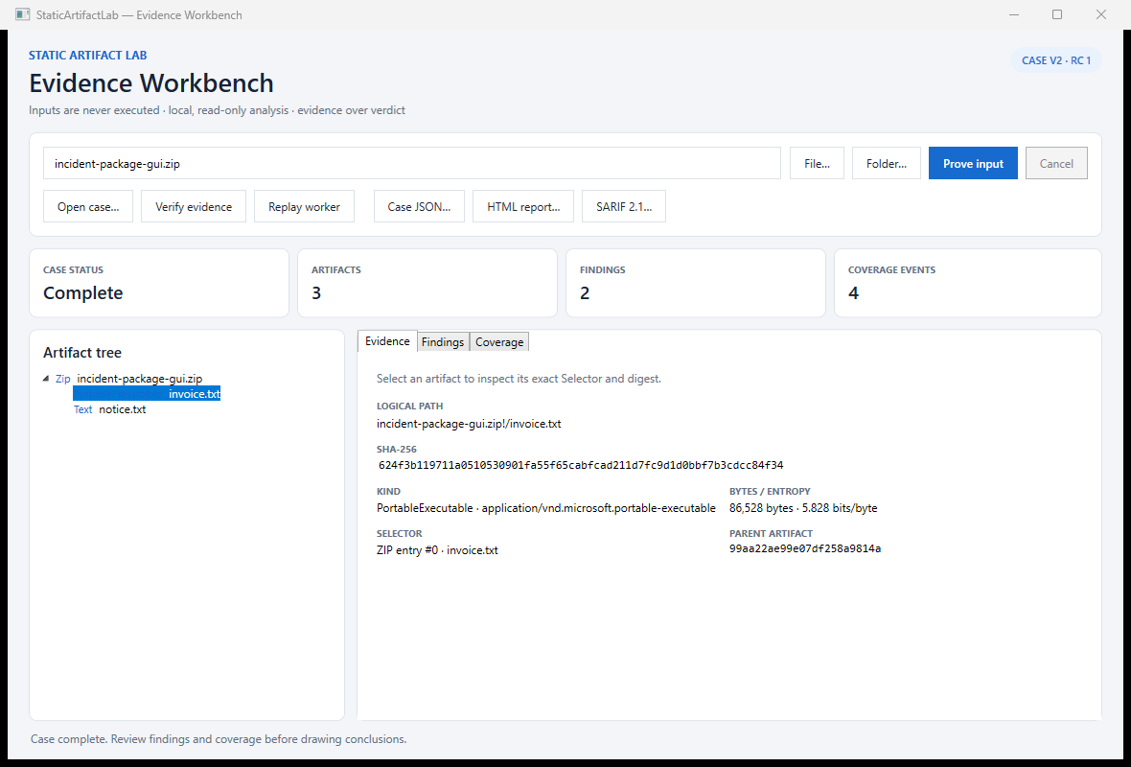
Task: Click the parent artifact digest 99aa22ae99e07df258a9814a
Action: coord(805,548)
